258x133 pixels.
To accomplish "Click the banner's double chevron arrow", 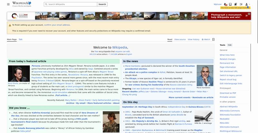I will coord(246,16).
